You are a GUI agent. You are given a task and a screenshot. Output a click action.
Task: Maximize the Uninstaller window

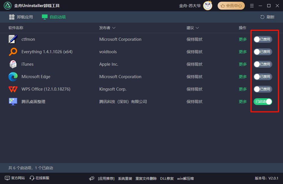269,6
